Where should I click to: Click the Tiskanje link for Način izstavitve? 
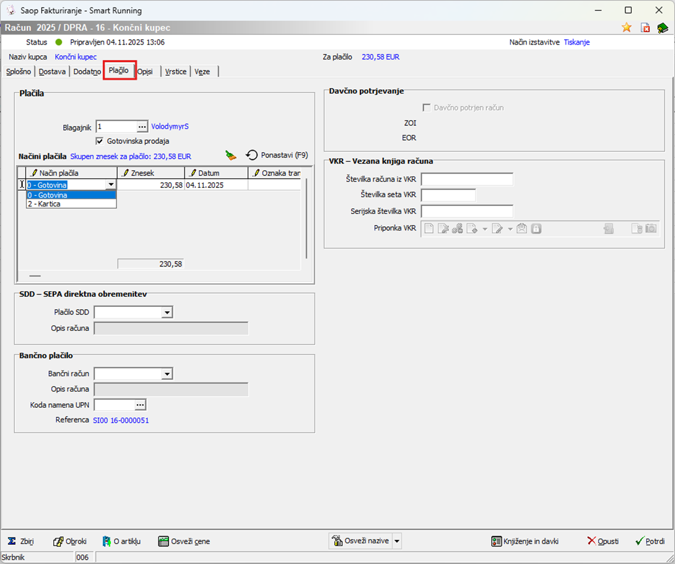point(577,42)
